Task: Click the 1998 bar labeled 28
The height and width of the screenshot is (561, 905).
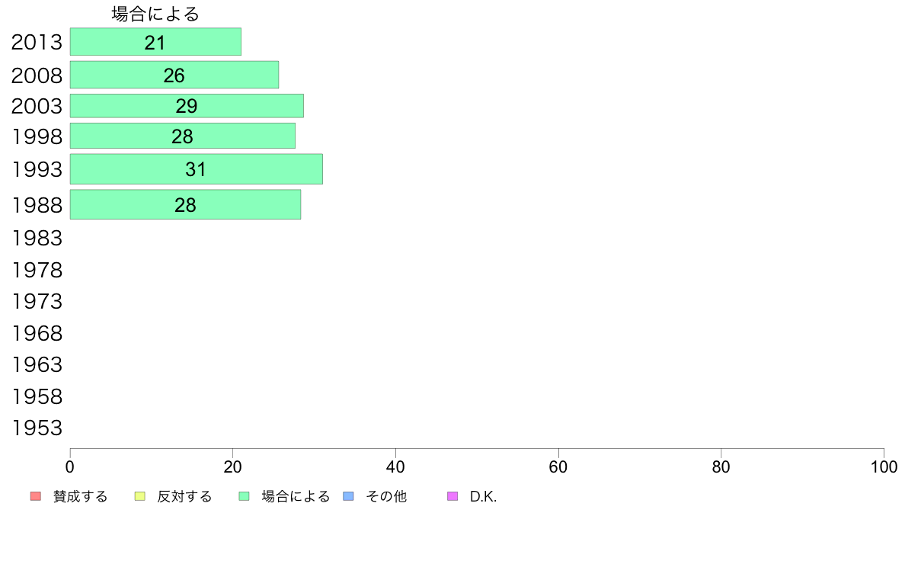Action: pos(182,136)
